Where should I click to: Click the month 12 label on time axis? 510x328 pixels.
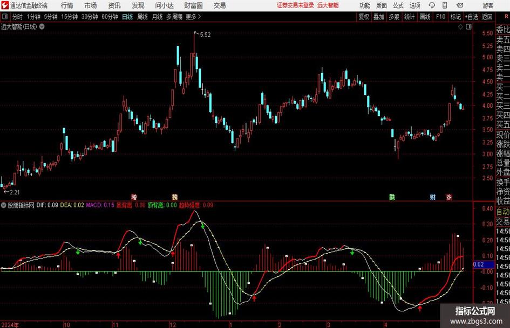pos(173,324)
